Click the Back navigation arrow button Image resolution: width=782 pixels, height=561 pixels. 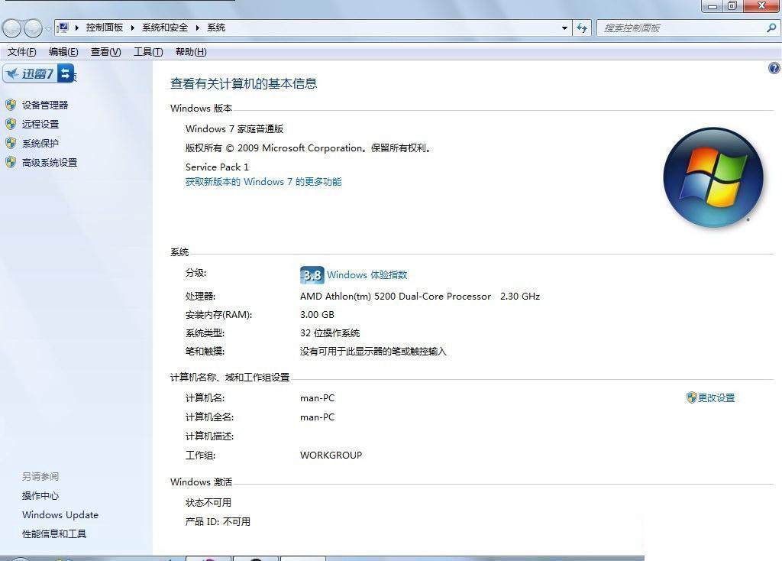12,28
